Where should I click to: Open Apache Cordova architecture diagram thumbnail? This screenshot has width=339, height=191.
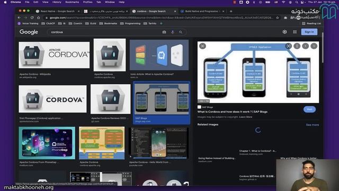(x=102, y=143)
